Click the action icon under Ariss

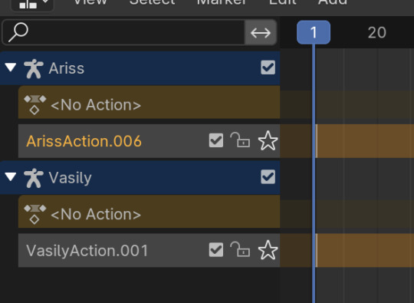[34, 105]
